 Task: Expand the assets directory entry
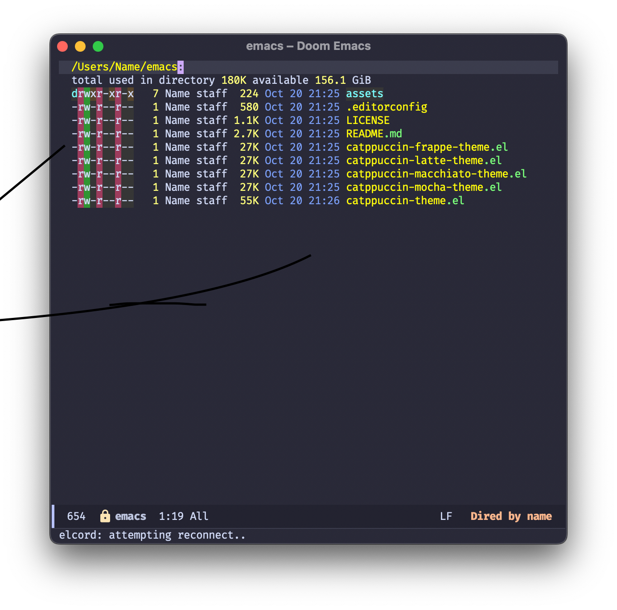pos(364,94)
